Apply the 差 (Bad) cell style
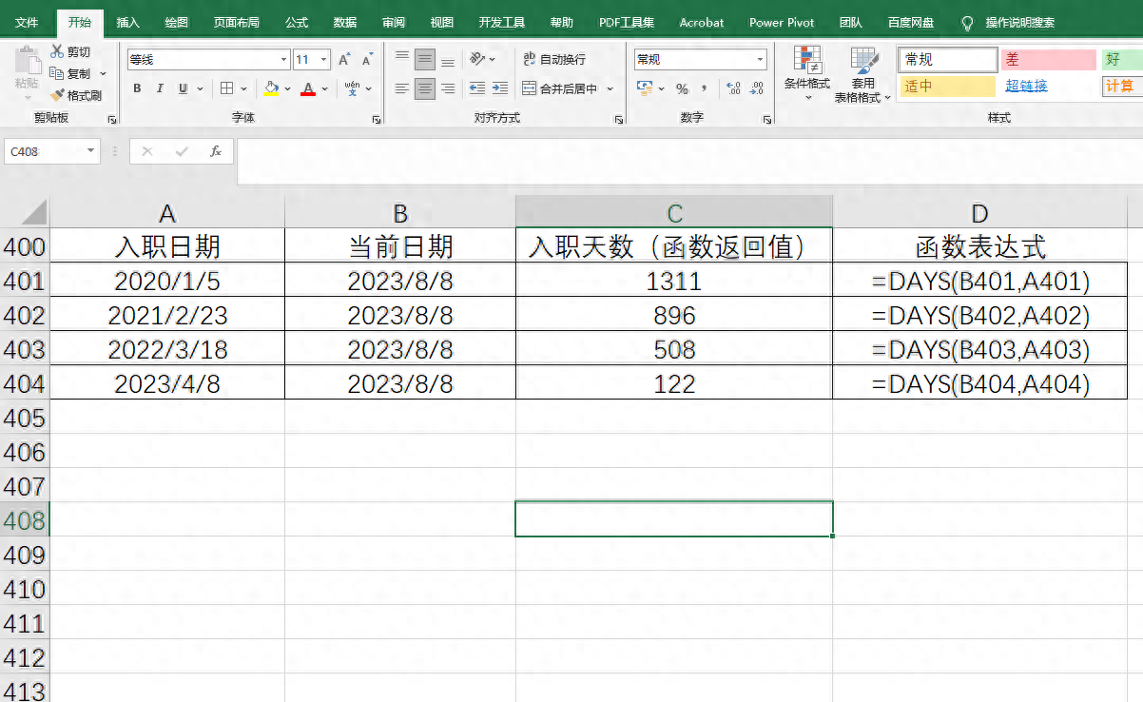 (x=1048, y=60)
